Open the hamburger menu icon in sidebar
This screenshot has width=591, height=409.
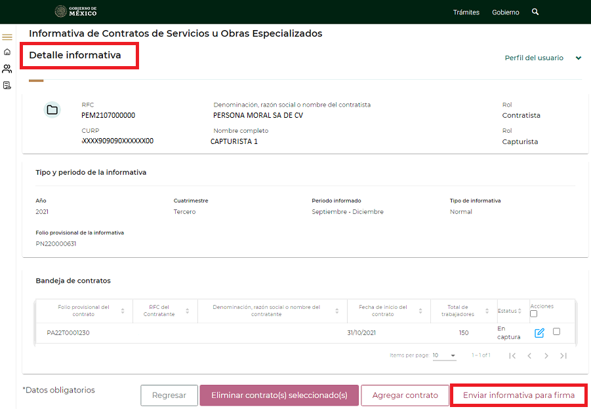[7, 37]
